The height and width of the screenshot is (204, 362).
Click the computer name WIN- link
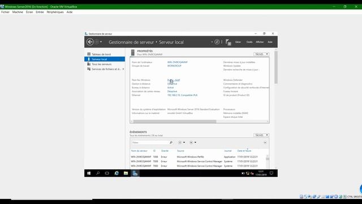point(177,62)
